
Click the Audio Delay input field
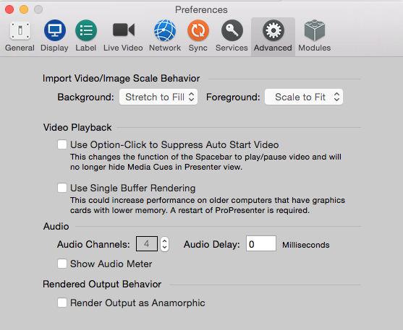[x=261, y=243]
